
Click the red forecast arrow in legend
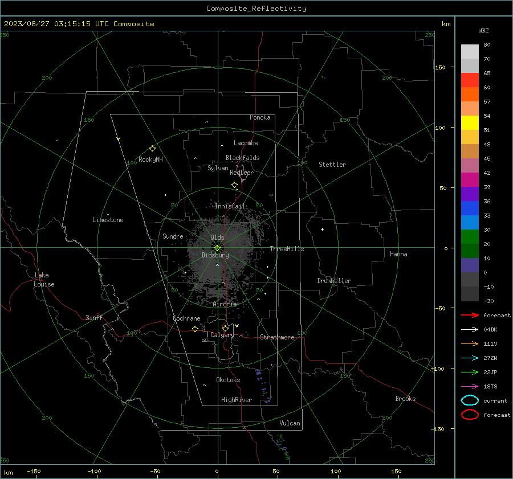[x=470, y=315]
